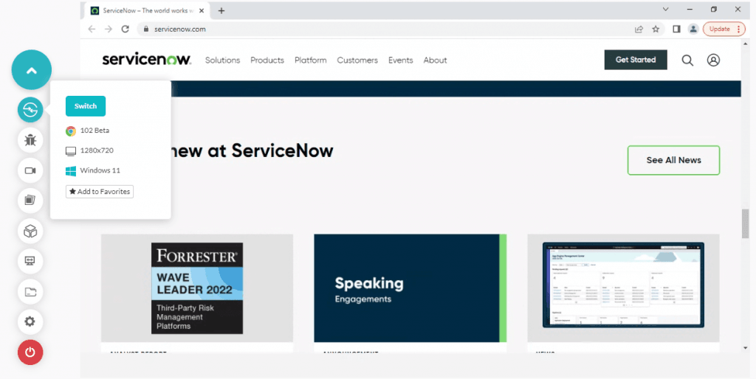This screenshot has width=756, height=379.
Task: Open the tab search dropdown chevron
Action: (x=665, y=9)
